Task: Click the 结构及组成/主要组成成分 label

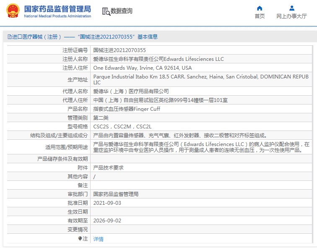Action: [59, 135]
